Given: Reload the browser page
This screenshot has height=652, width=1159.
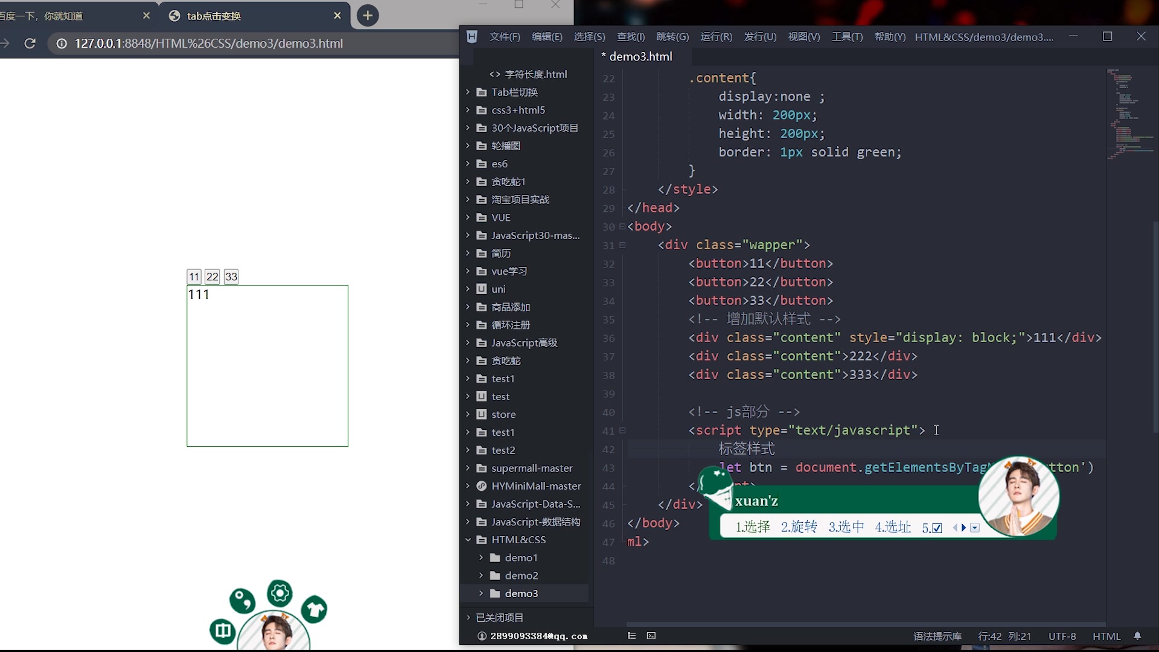Looking at the screenshot, I should pos(30,43).
